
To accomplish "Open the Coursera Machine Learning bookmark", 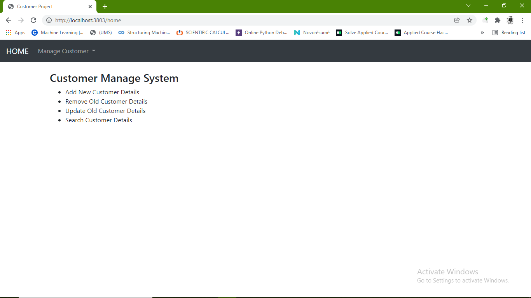I will coord(58,33).
